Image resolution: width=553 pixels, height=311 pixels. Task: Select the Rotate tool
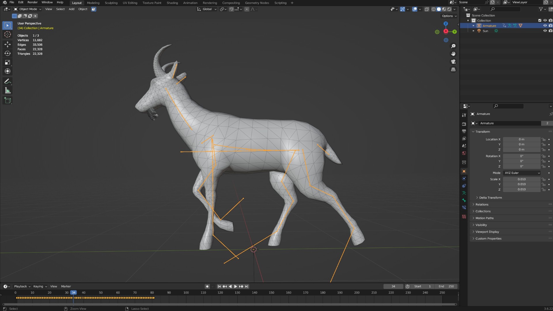tap(7, 53)
